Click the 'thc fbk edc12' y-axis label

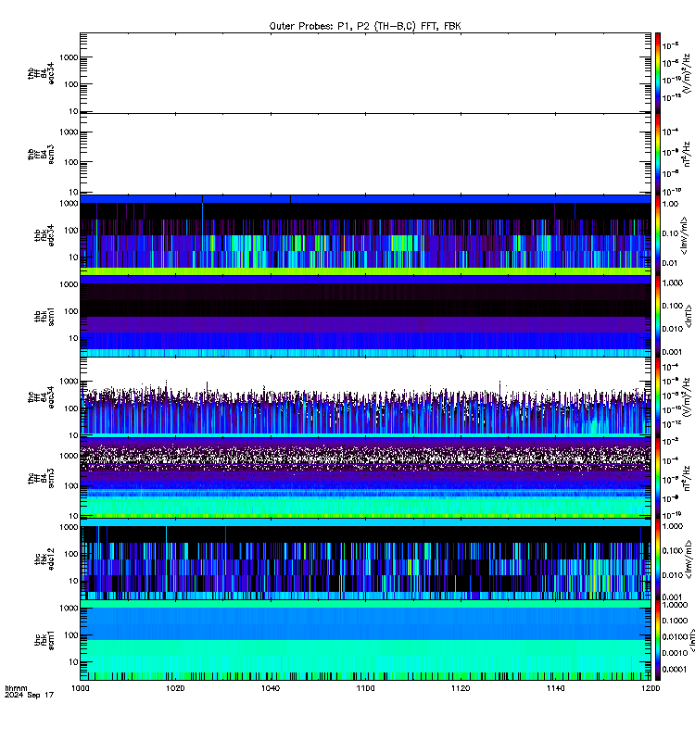pos(44,559)
